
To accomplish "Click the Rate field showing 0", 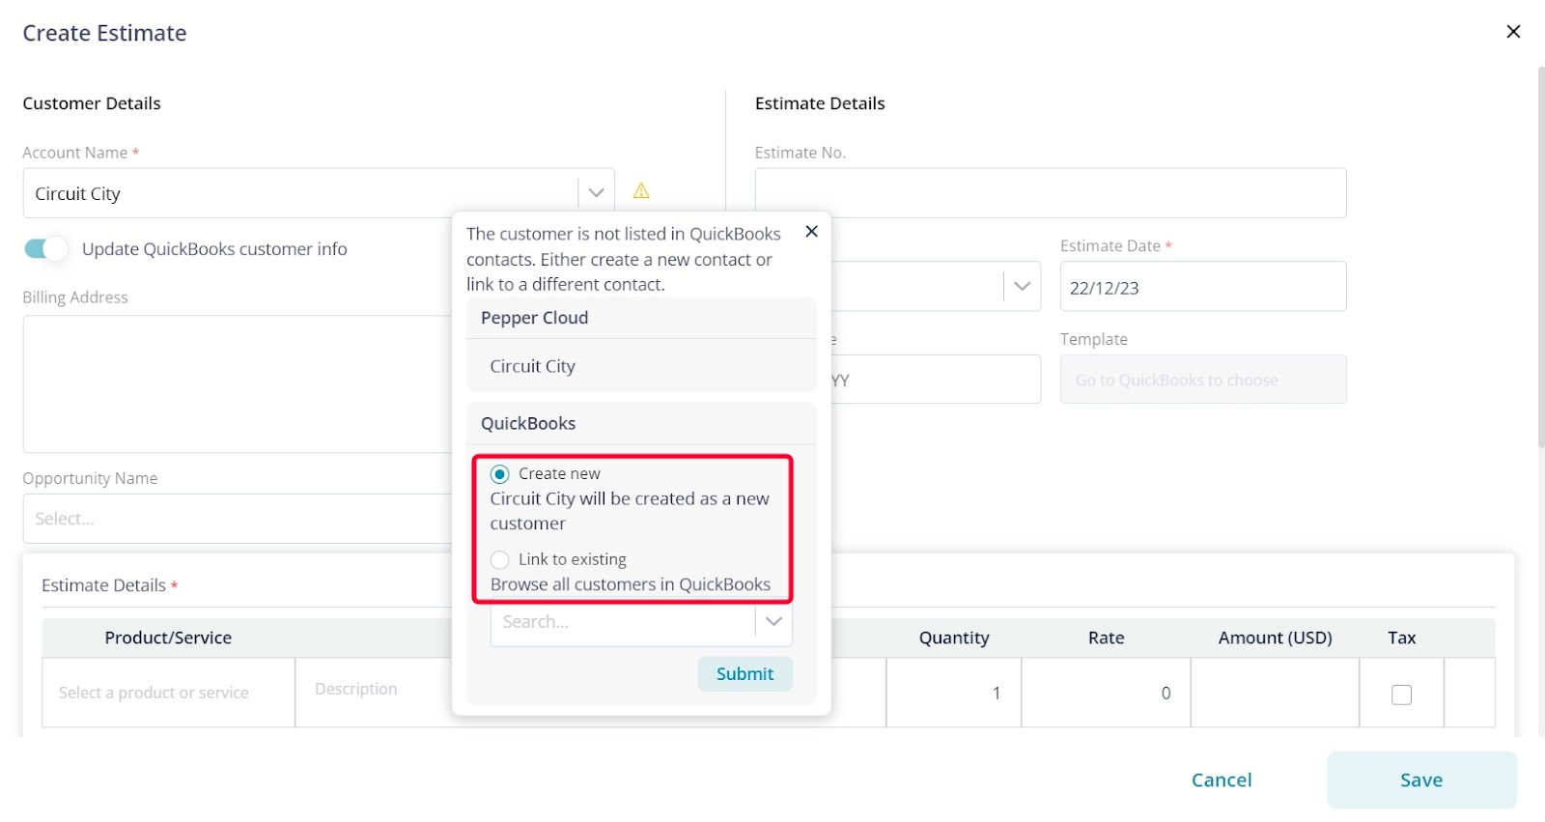I will pos(1106,693).
